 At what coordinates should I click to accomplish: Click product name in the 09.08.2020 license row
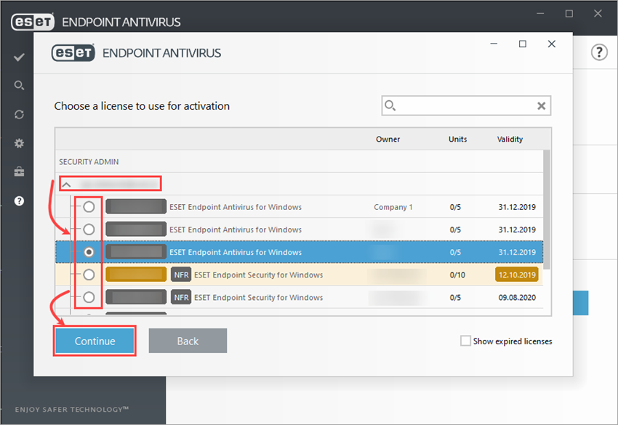point(258,297)
